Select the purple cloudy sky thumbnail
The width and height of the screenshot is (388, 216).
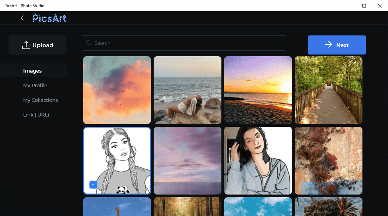click(187, 160)
